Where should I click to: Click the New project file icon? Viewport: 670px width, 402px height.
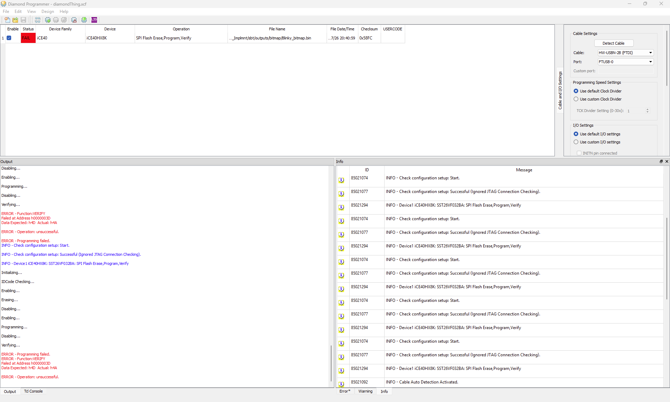pyautogui.click(x=7, y=20)
